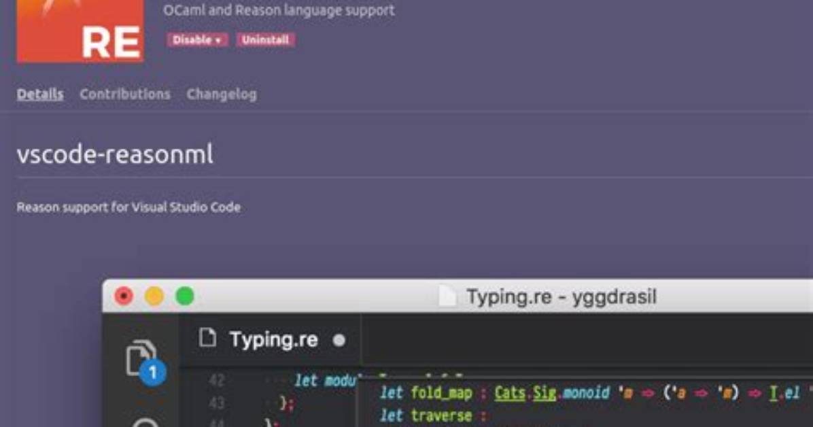Viewport: 813px width, 427px height.
Task: Click the vscode-reasonml heading
Action: pyautogui.click(x=115, y=154)
